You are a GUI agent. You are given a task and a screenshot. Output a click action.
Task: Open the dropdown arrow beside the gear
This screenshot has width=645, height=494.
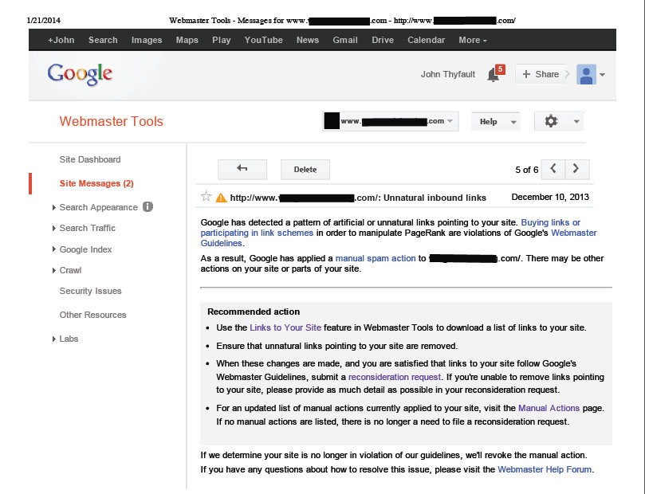tap(576, 122)
